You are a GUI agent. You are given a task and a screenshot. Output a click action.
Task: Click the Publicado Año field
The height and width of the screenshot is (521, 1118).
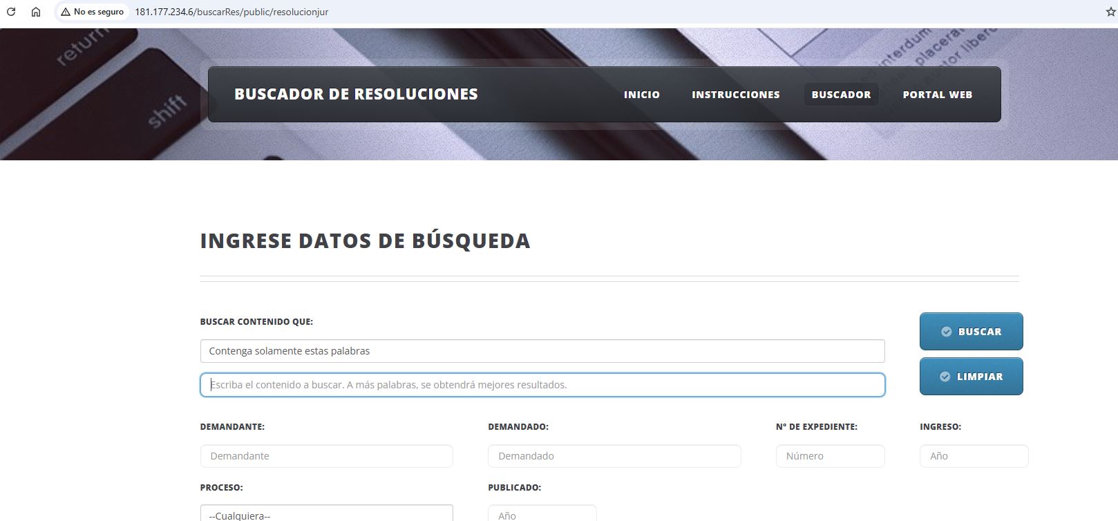(542, 514)
